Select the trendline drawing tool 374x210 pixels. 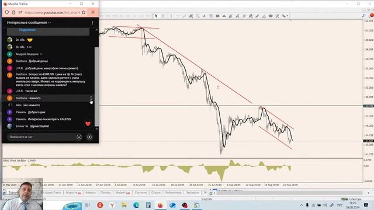point(185,16)
